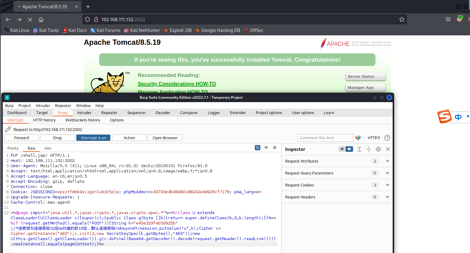Click Server Status button on Tomcat page

pos(365,76)
